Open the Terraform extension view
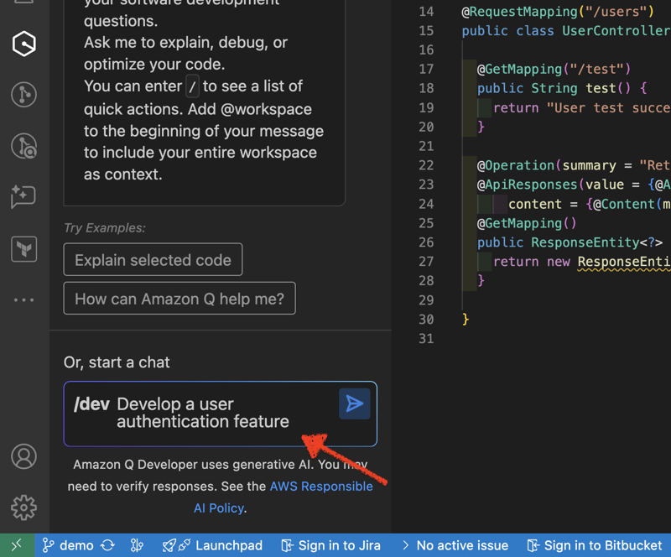Image resolution: width=671 pixels, height=557 pixels. (x=24, y=248)
